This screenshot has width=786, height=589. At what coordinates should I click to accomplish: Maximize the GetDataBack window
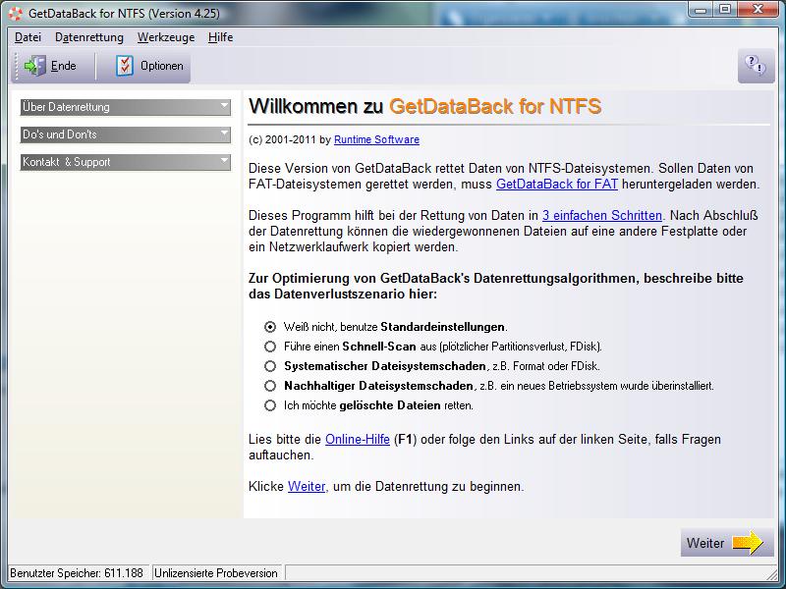pyautogui.click(x=725, y=10)
